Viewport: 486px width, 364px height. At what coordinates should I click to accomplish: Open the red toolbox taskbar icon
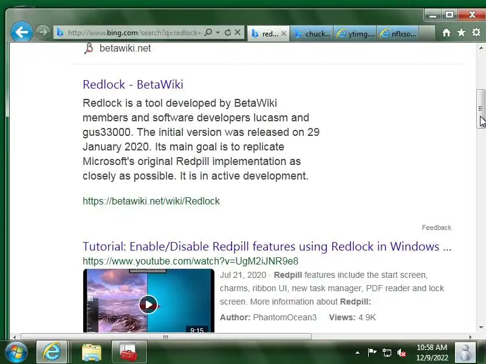[x=129, y=352]
